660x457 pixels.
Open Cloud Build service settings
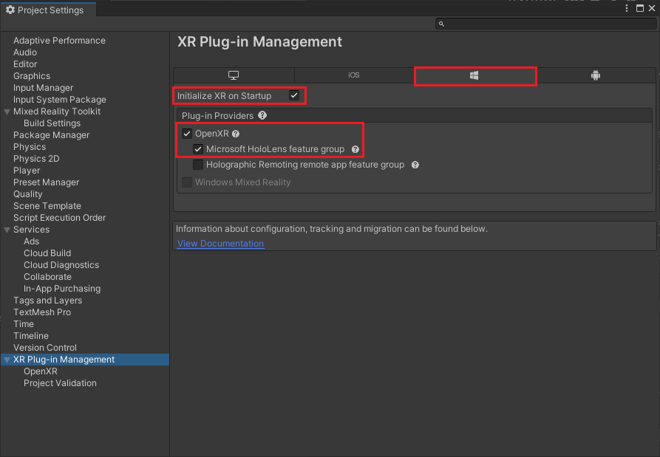coord(47,253)
